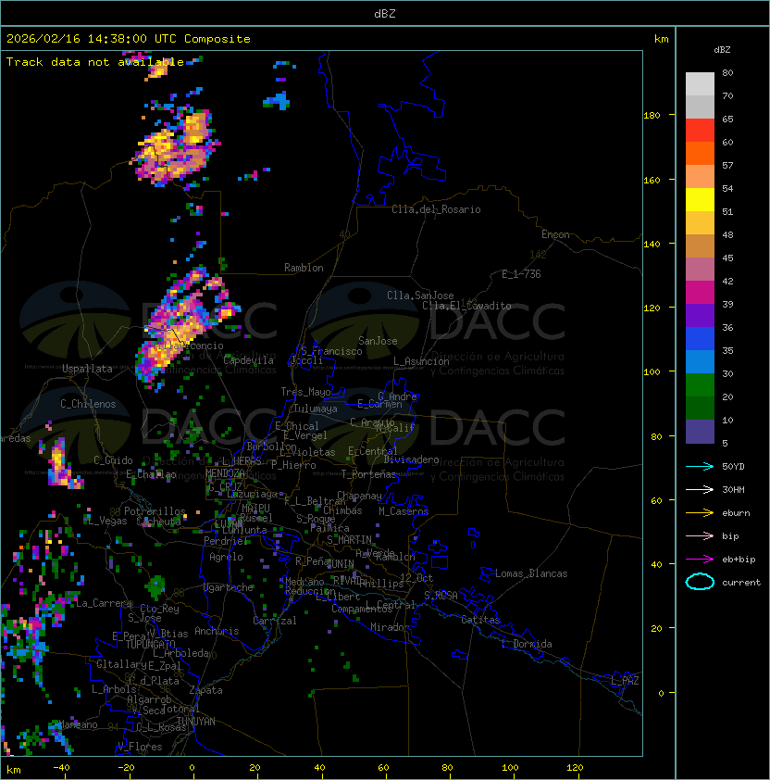
Task: Click the 'Clla.del_Rosario' map label
Action: click(x=436, y=209)
